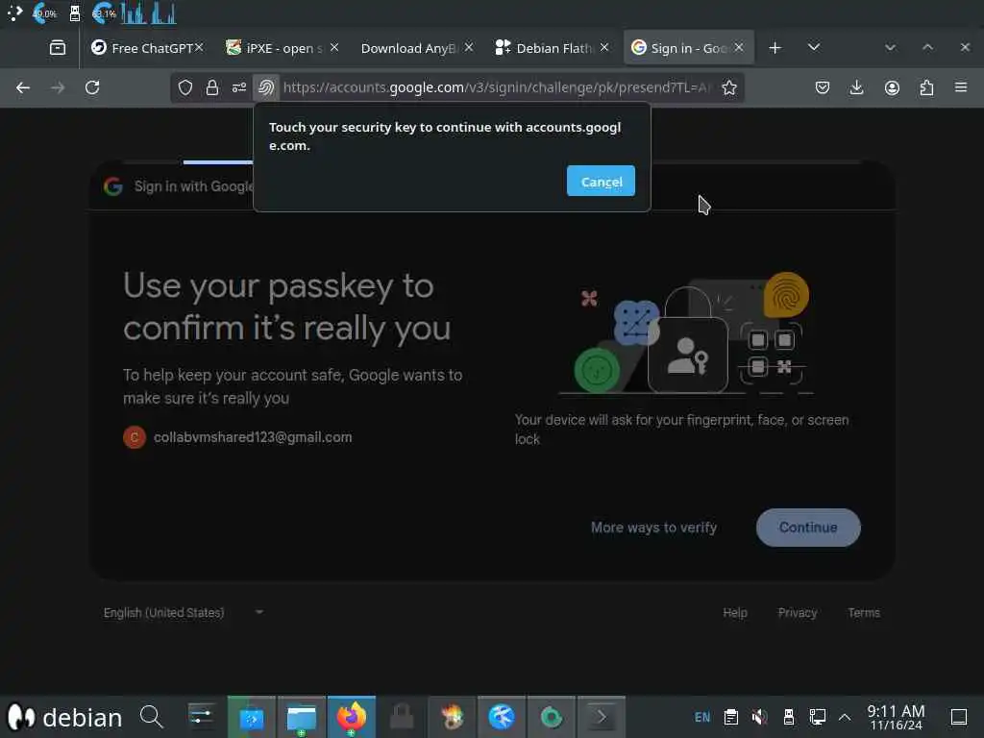Open the Terms link
984x738 pixels.
coord(864,612)
